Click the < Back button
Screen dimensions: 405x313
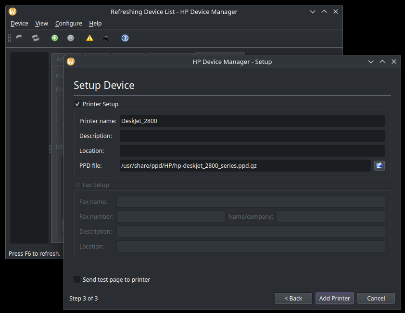(x=293, y=298)
